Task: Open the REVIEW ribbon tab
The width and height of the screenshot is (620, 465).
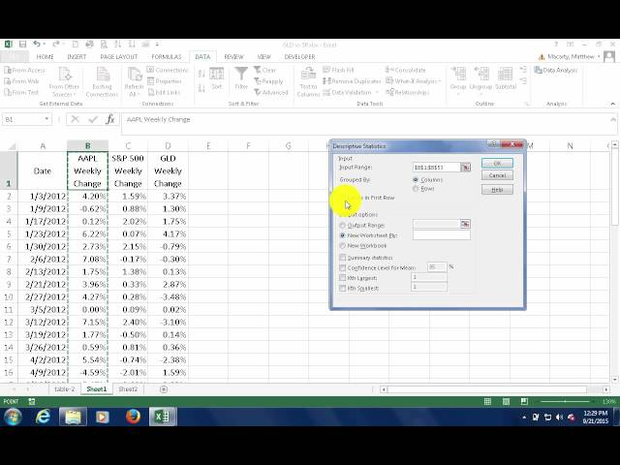Action: (234, 57)
